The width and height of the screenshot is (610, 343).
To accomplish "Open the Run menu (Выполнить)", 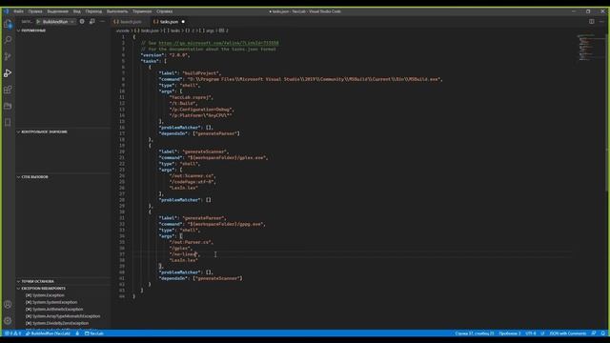I will point(117,11).
